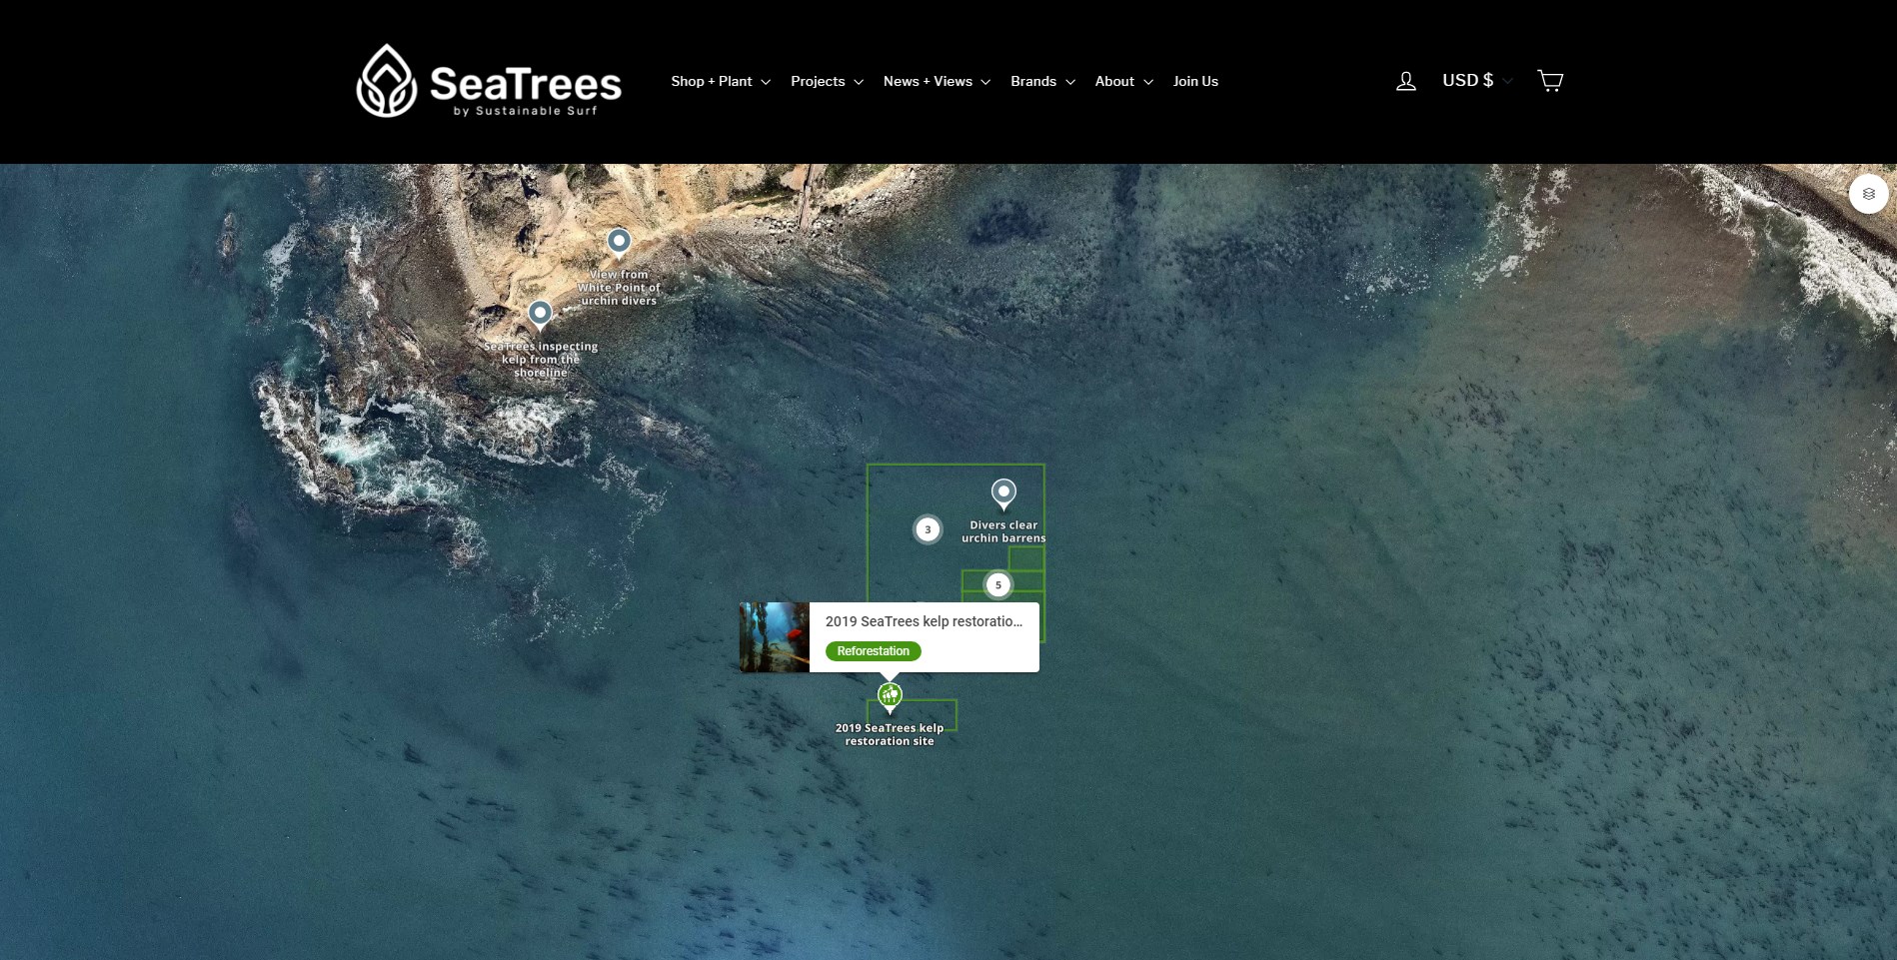Click the 'SeaTrees inspecting kelp' shoreline pin
1897x960 pixels.
click(x=540, y=314)
